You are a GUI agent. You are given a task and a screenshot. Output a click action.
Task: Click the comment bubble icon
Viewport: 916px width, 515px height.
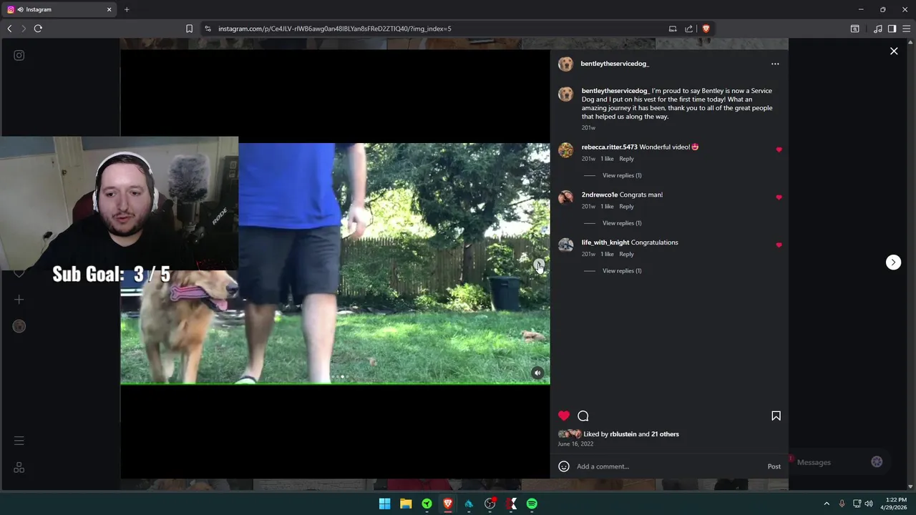[x=583, y=416]
